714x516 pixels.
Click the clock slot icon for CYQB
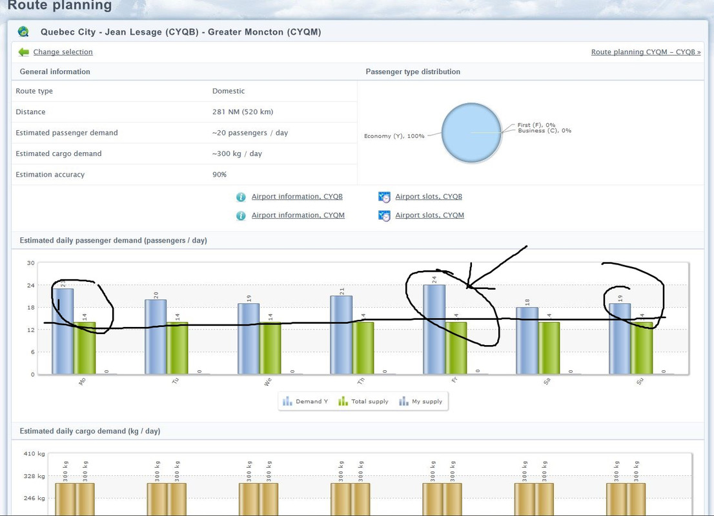pos(384,197)
